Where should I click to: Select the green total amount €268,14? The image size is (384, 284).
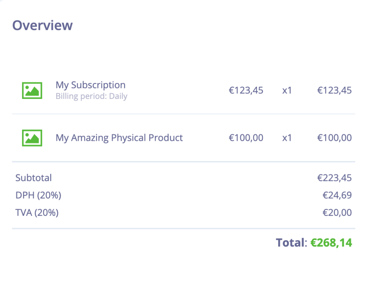click(x=331, y=243)
